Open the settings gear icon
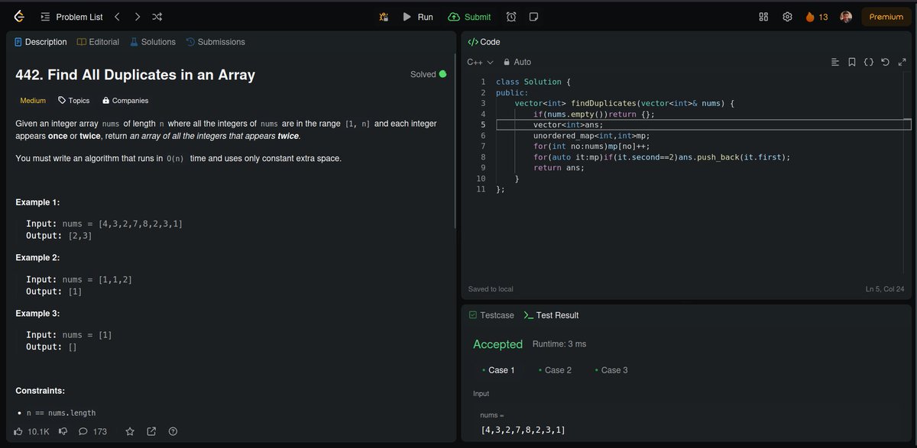The height and width of the screenshot is (448, 917). click(x=787, y=17)
